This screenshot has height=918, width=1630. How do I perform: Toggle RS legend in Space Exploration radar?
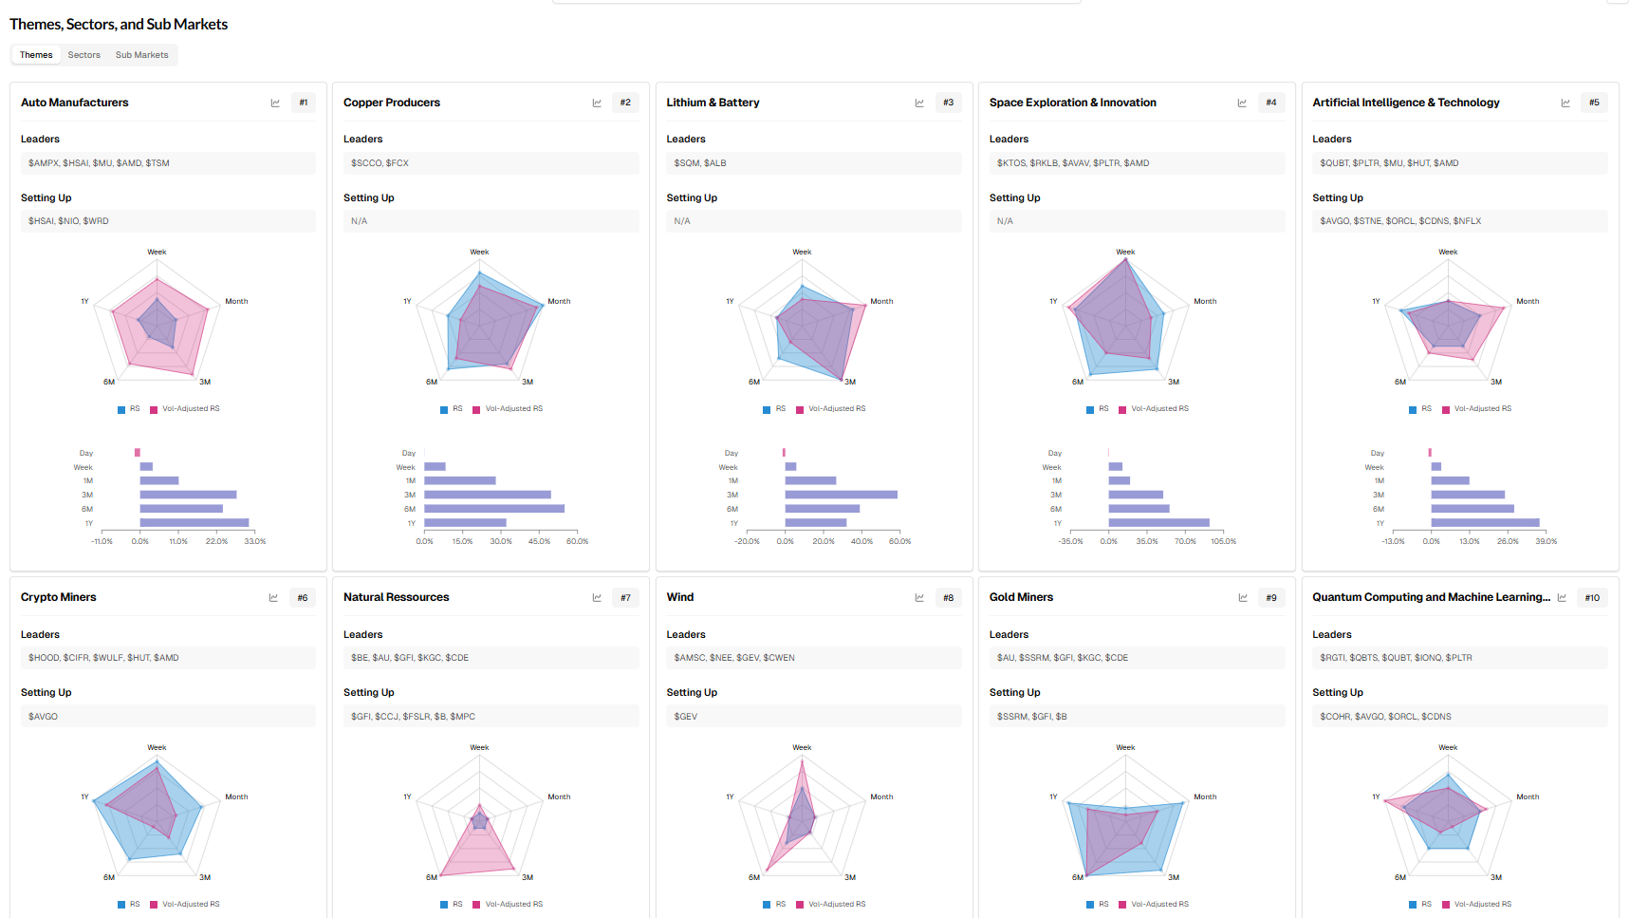point(1098,409)
